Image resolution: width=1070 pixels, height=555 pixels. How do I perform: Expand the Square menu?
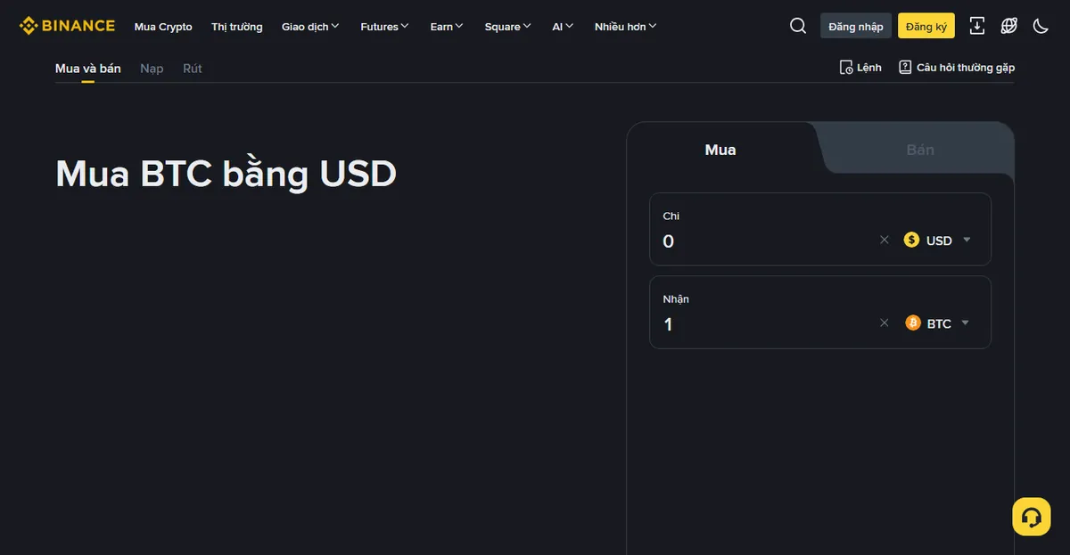[507, 27]
